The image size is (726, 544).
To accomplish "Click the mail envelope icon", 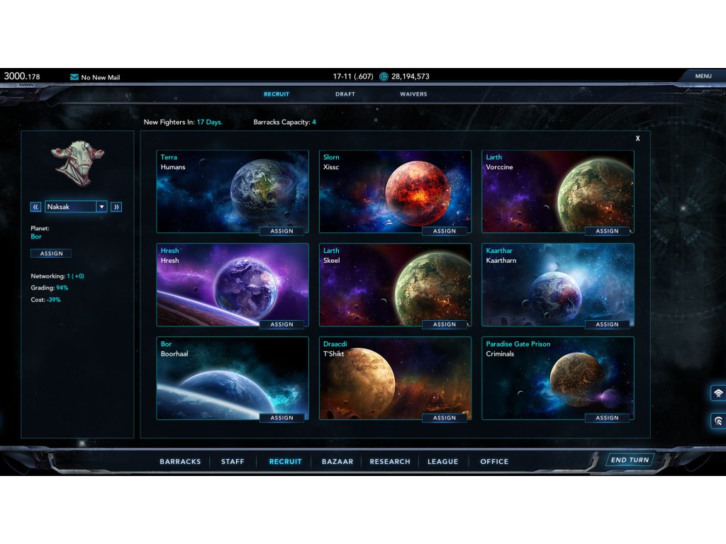I will (74, 77).
